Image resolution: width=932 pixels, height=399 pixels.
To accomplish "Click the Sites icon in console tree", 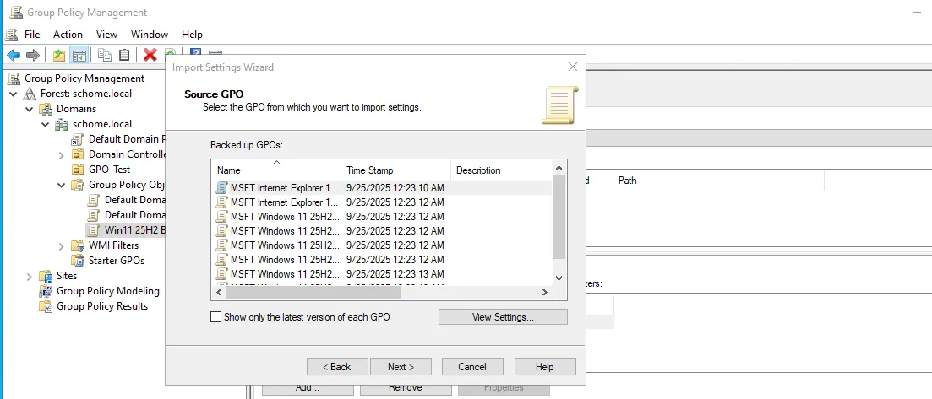I will (x=46, y=276).
